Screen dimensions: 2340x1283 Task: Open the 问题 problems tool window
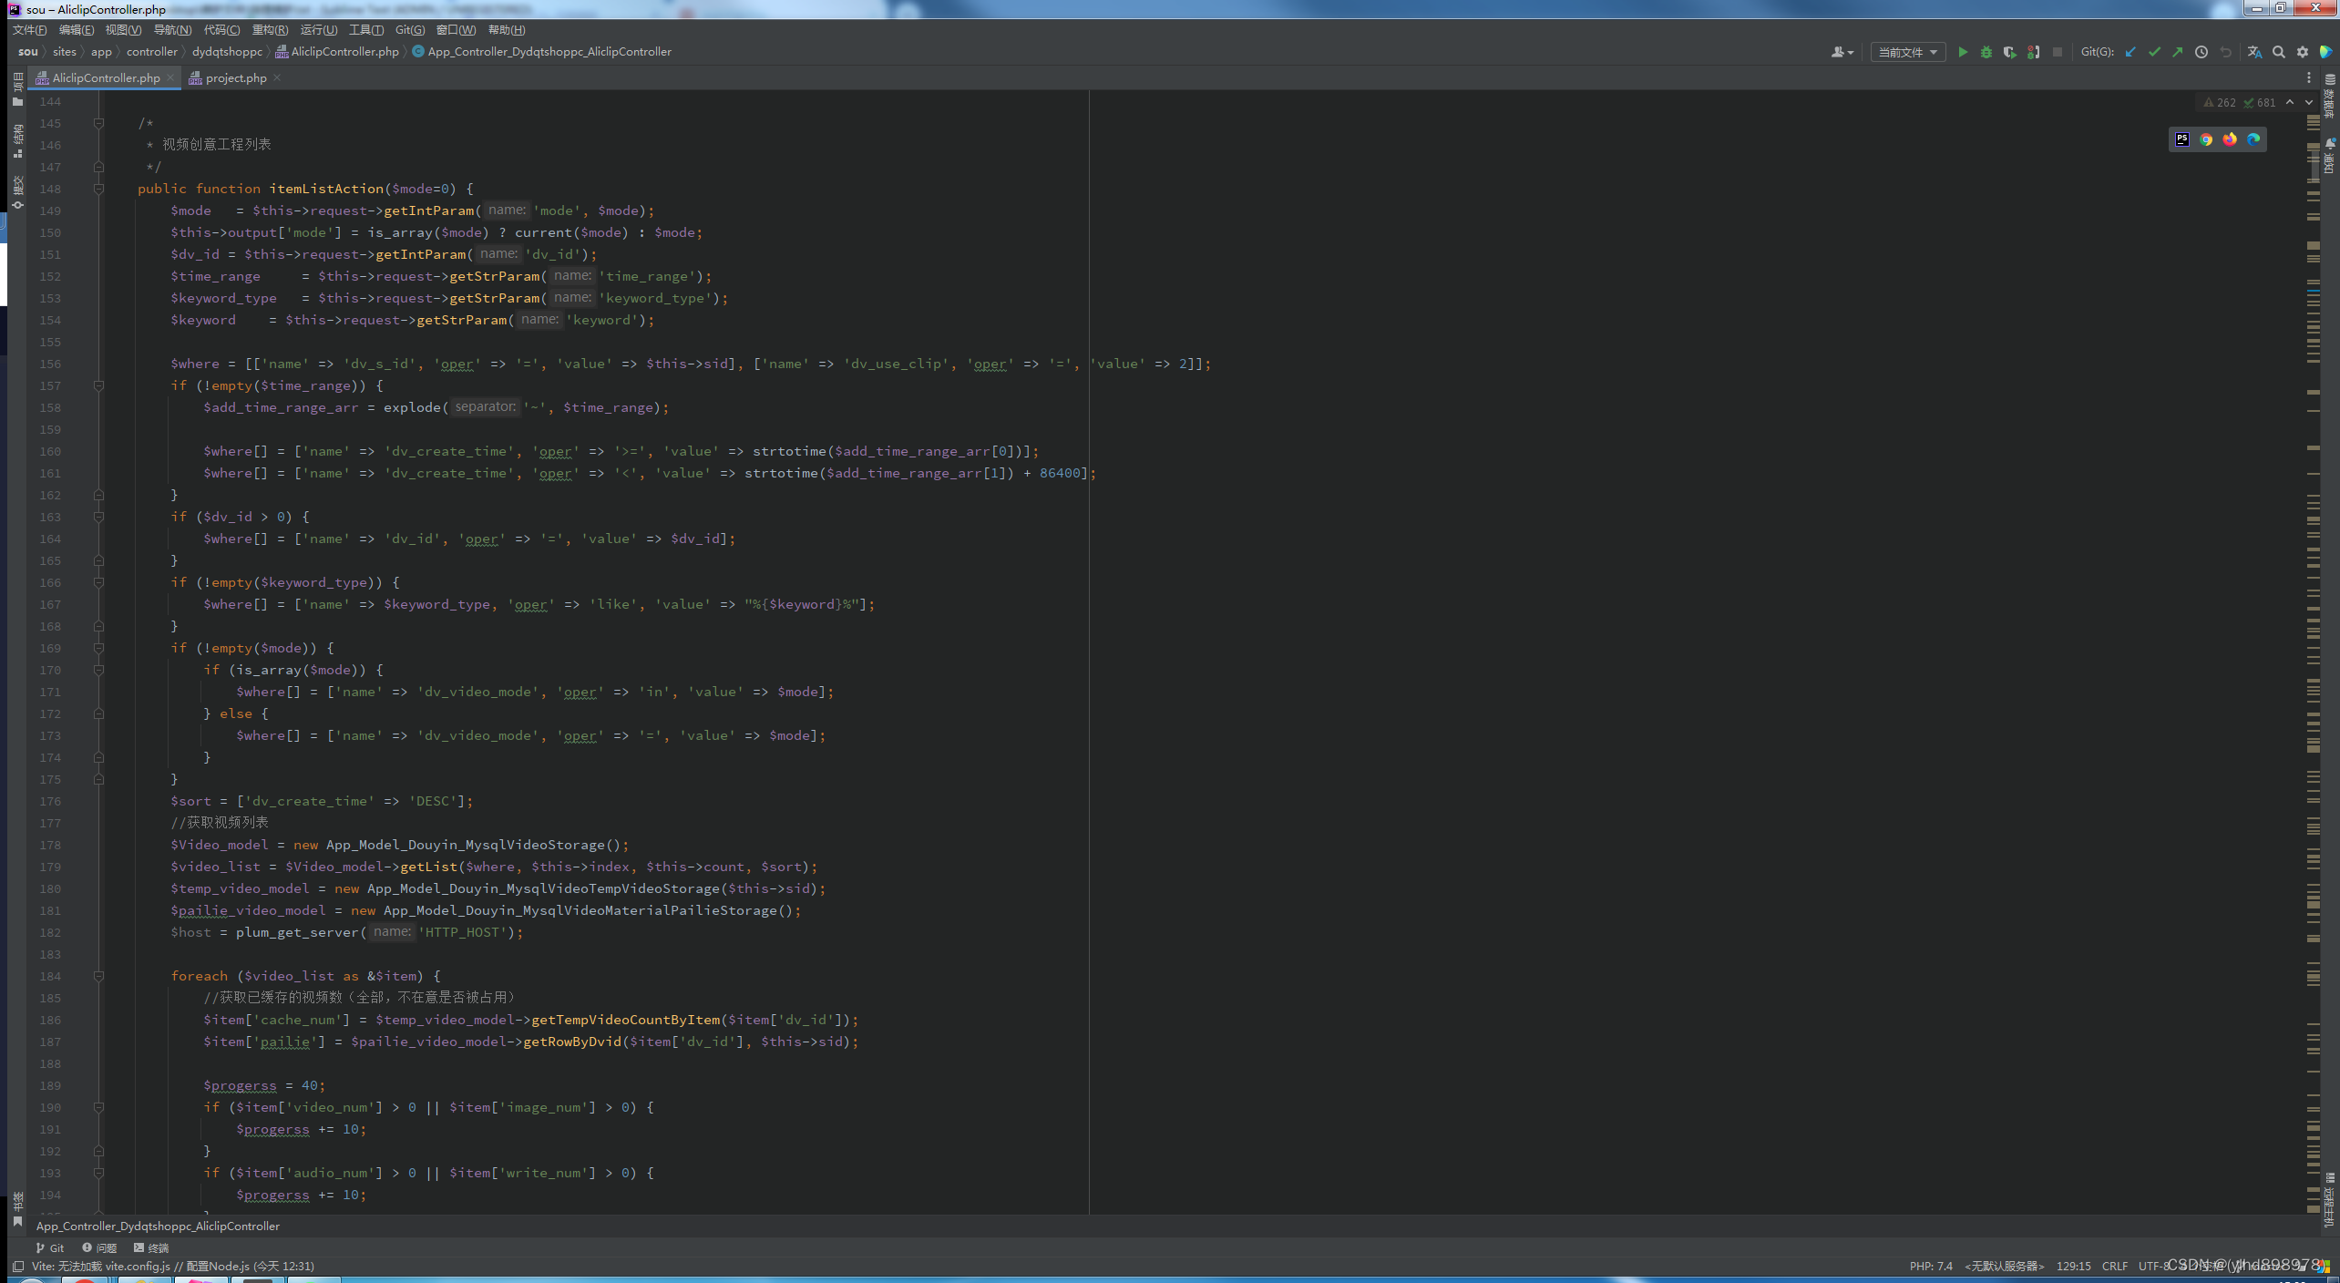pos(99,1248)
